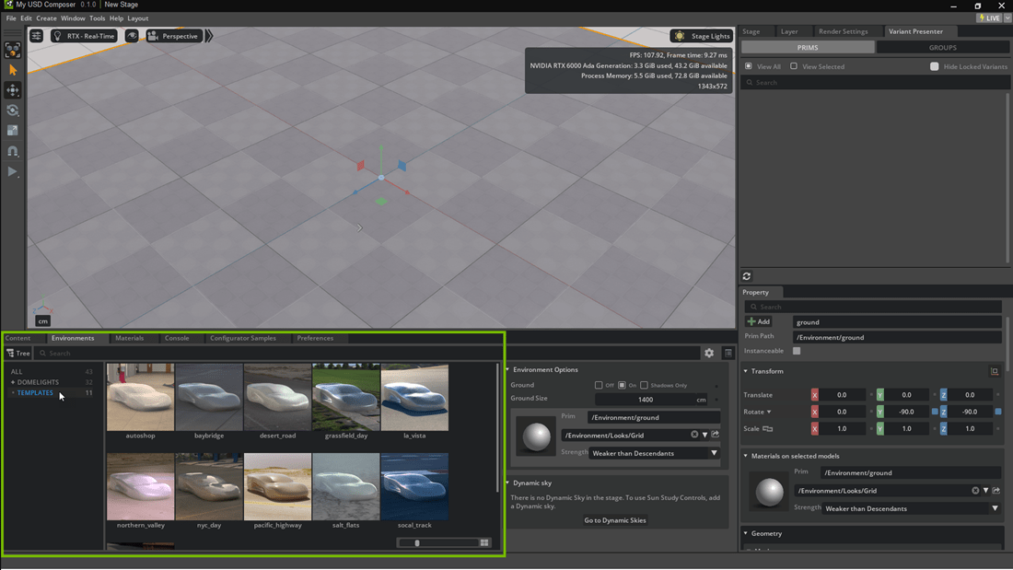1013x570 pixels.
Task: Switch to the Render Settings tab
Action: pos(843,31)
